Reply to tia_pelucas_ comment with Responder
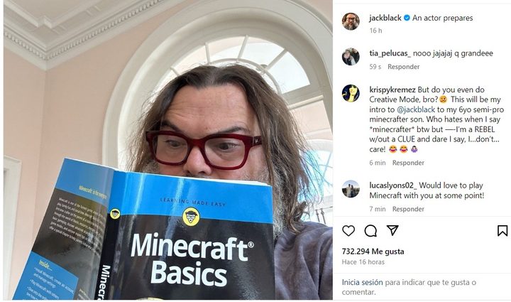Screen dimensions: 511x302 [x=403, y=67]
